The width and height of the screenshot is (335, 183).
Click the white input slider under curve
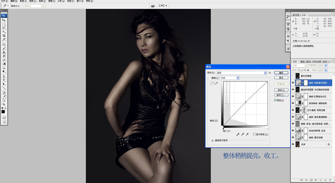tap(267, 129)
